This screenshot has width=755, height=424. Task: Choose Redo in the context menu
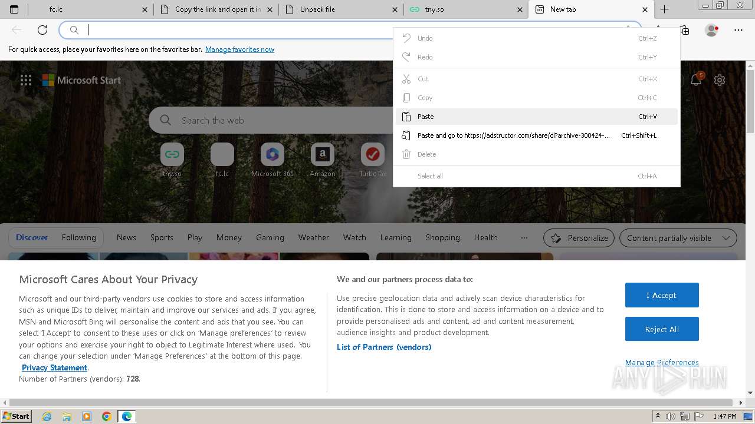point(537,57)
